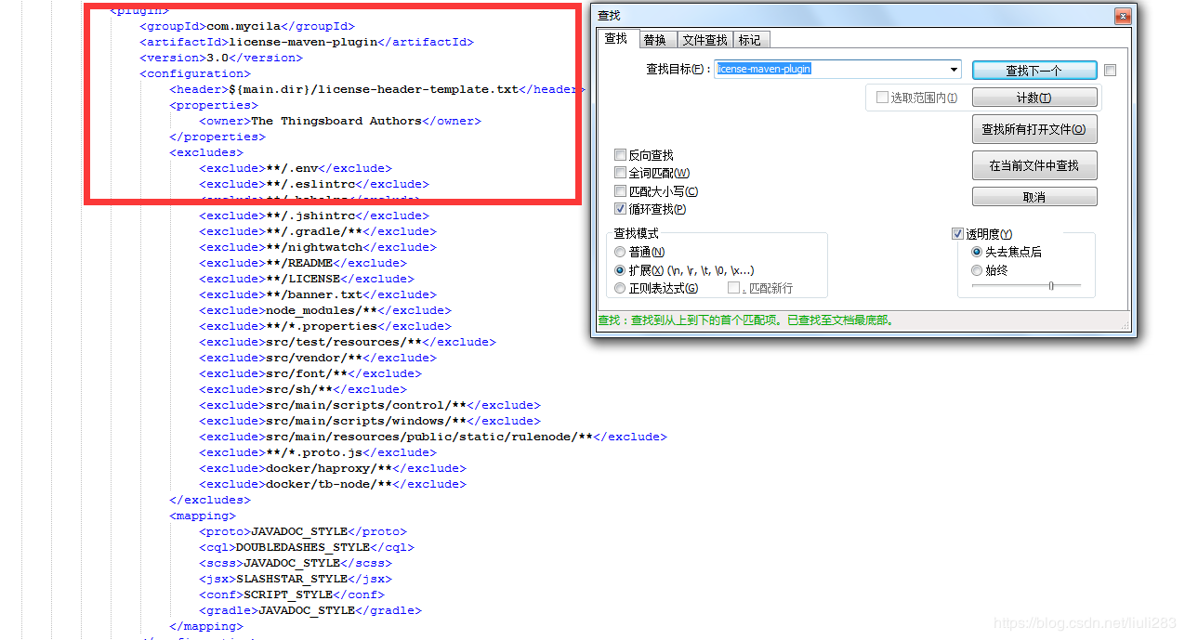Click the exclude public/static/rulenode/** line
This screenshot has height=640, width=1185.
pyautogui.click(x=433, y=437)
